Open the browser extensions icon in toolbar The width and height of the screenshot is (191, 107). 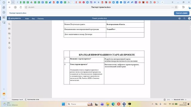click(184, 7)
